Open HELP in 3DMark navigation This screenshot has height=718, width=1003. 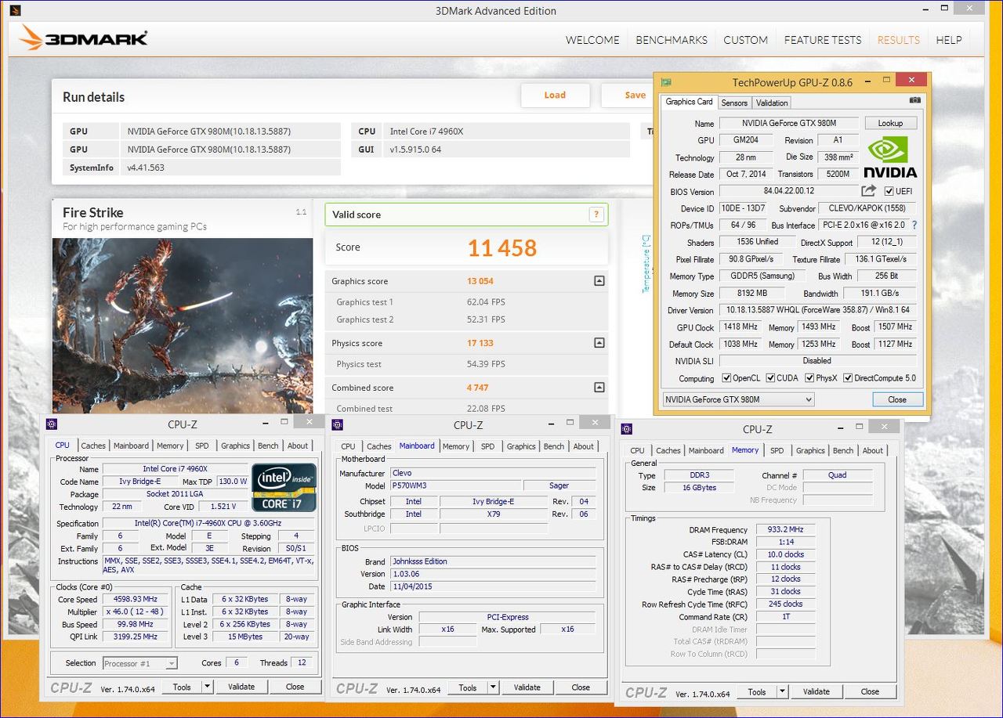coord(949,40)
